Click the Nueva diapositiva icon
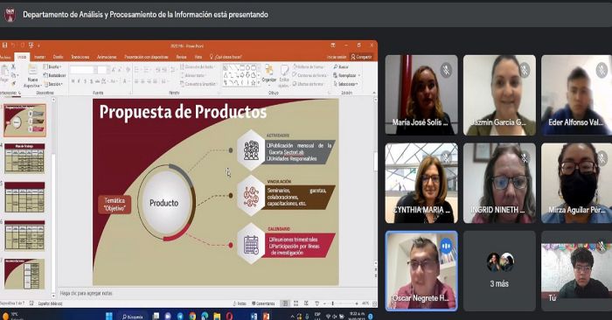This screenshot has height=320, width=612. pos(32,71)
